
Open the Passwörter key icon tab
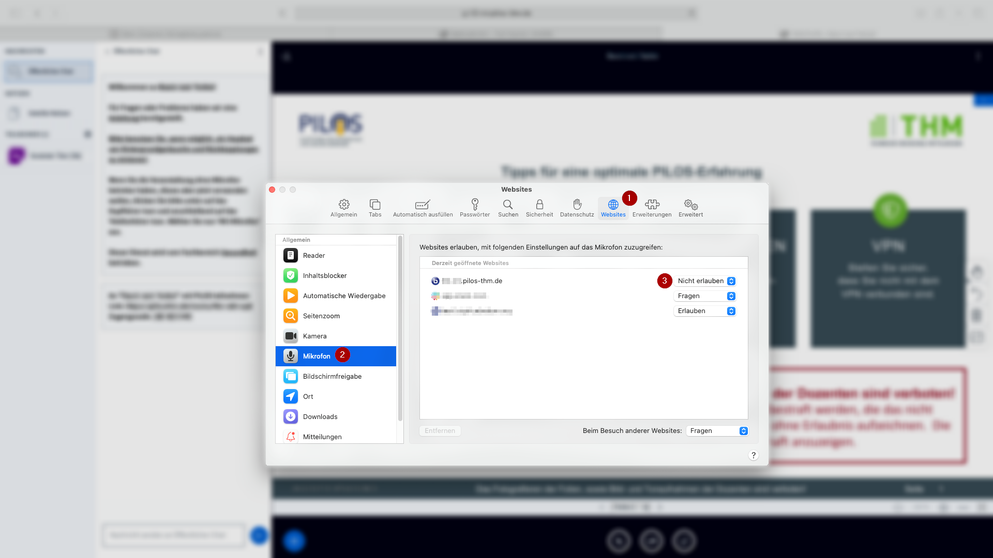tap(475, 208)
